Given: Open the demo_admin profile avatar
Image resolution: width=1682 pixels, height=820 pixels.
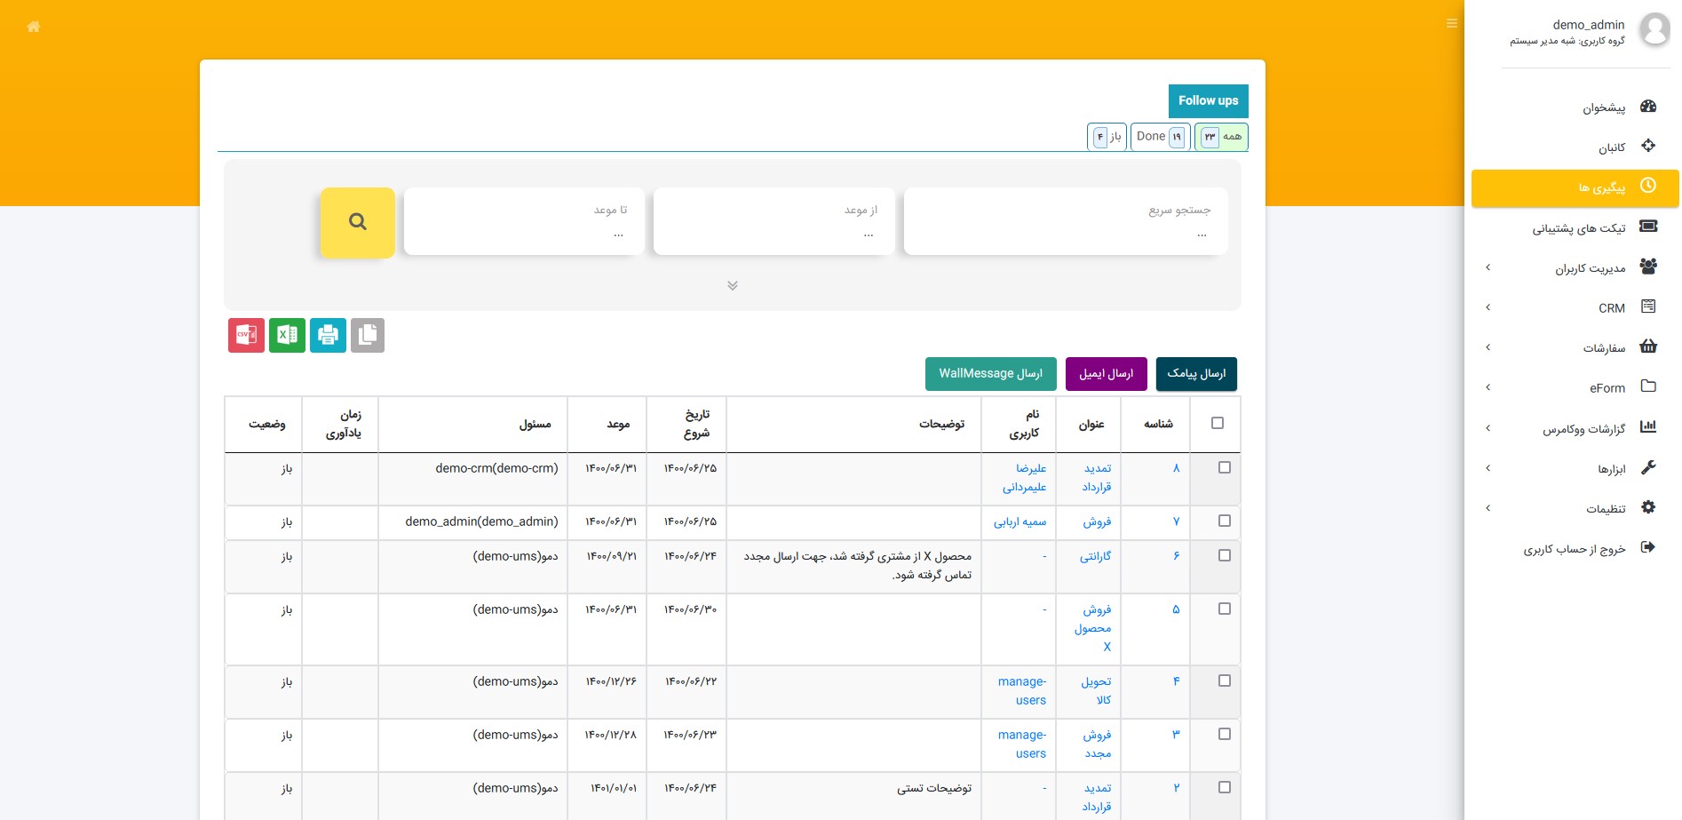Looking at the screenshot, I should pyautogui.click(x=1654, y=29).
